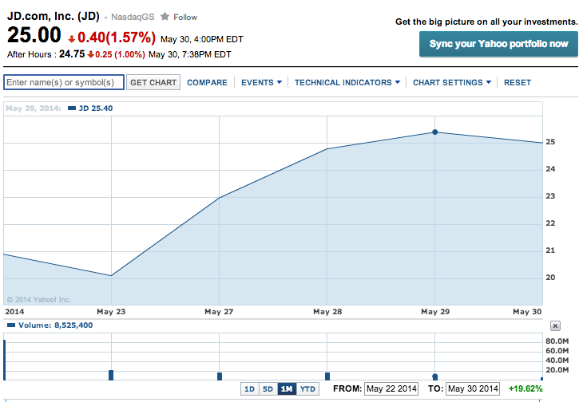Click the 80.0M volume axis label
Viewport: 579px width, 402px height.
tap(557, 341)
